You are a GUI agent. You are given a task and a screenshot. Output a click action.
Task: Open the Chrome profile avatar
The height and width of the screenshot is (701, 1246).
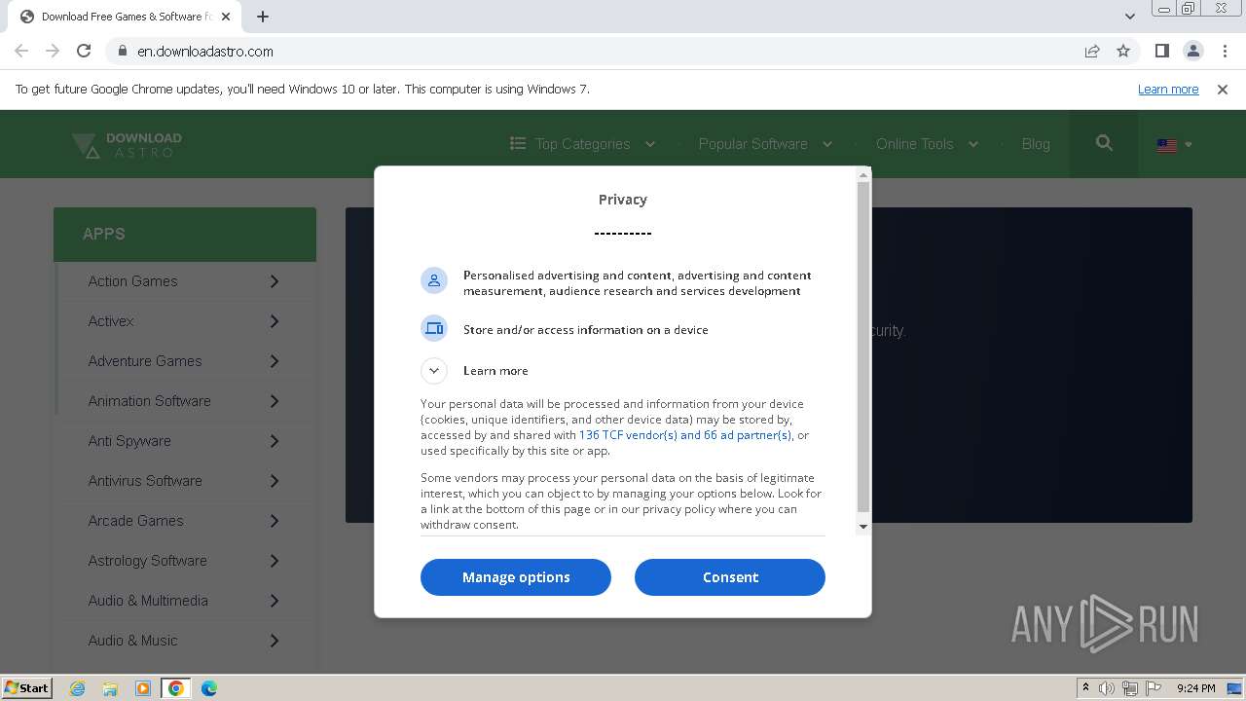[1192, 51]
